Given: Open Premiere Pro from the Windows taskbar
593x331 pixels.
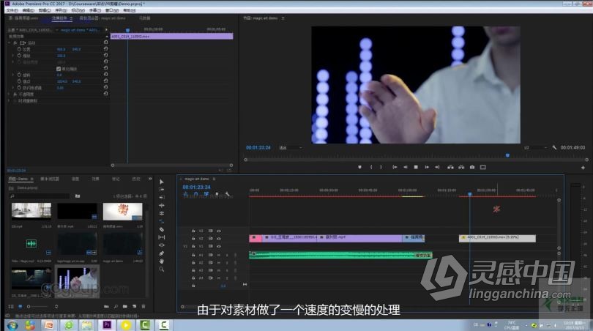Looking at the screenshot, I should 107,324.
